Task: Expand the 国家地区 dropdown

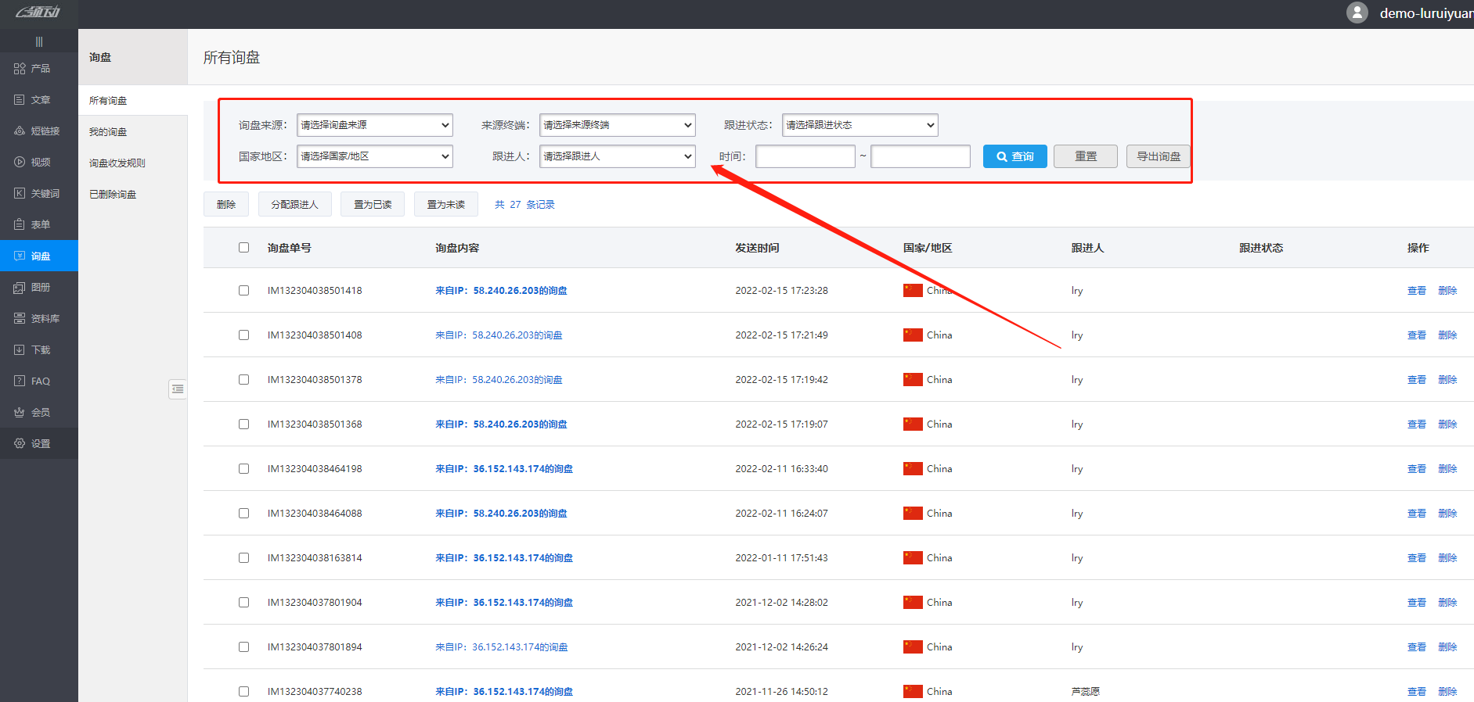Action: [x=374, y=156]
